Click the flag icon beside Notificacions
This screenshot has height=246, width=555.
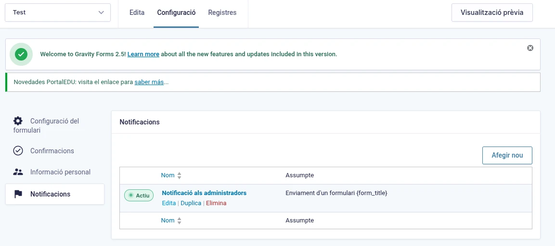pyautogui.click(x=18, y=194)
